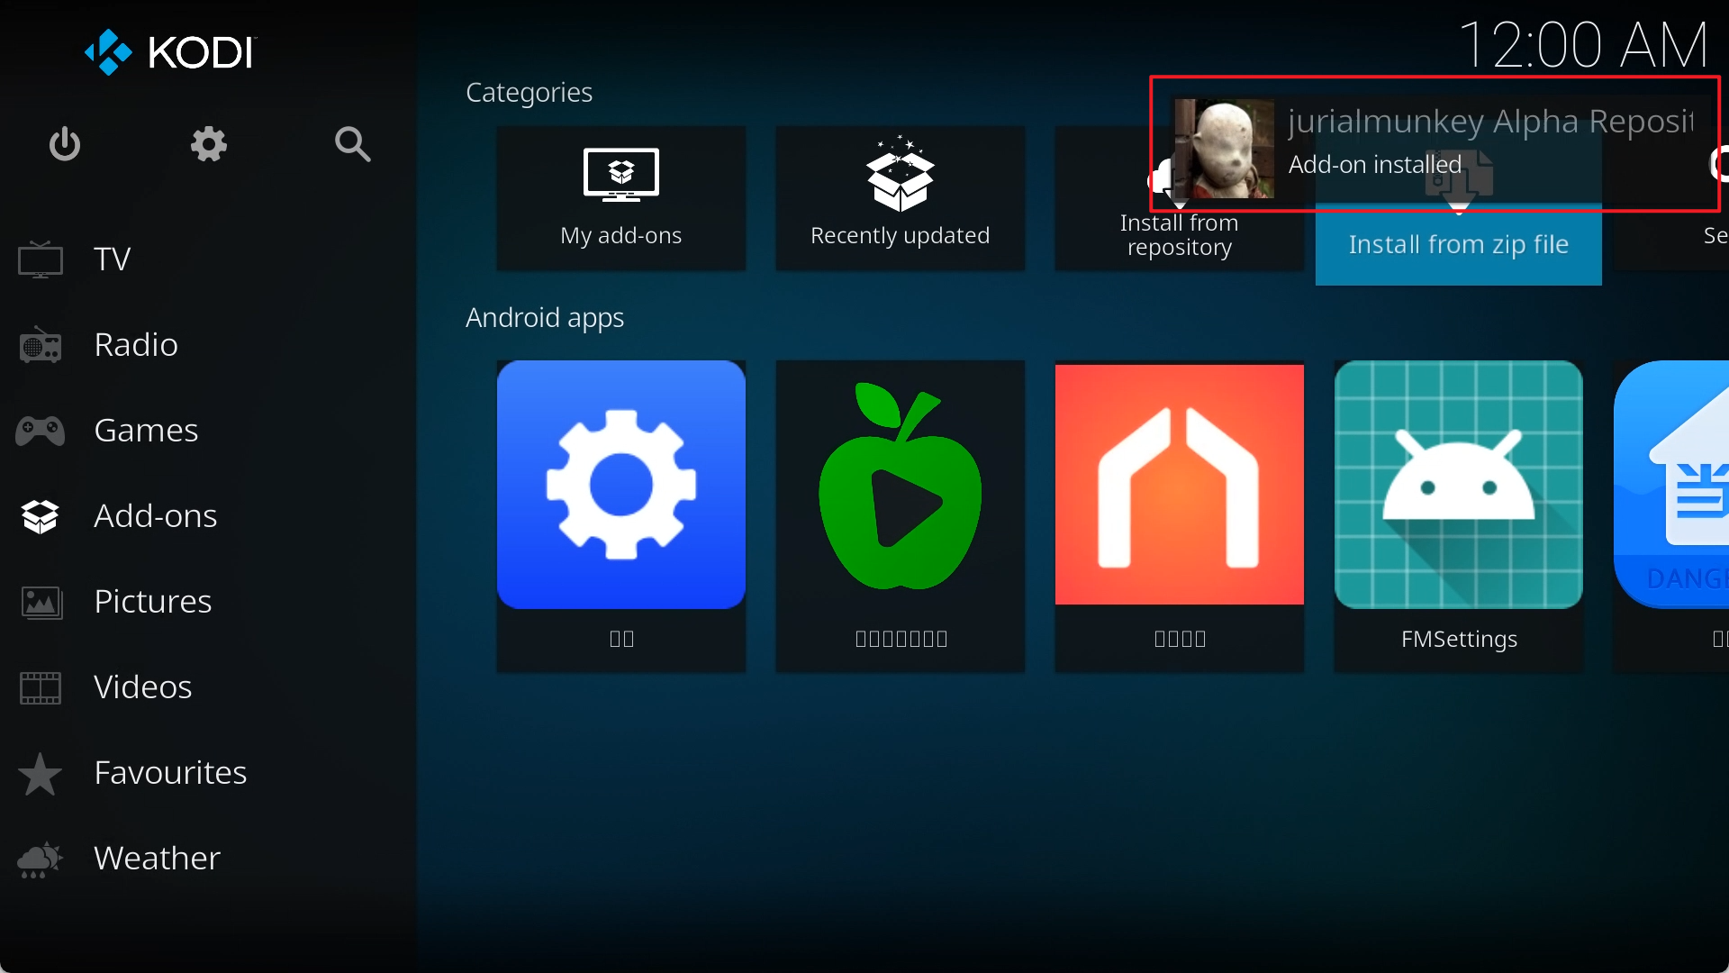
Task: Open Kodi settings via the gear icon
Action: 208,144
